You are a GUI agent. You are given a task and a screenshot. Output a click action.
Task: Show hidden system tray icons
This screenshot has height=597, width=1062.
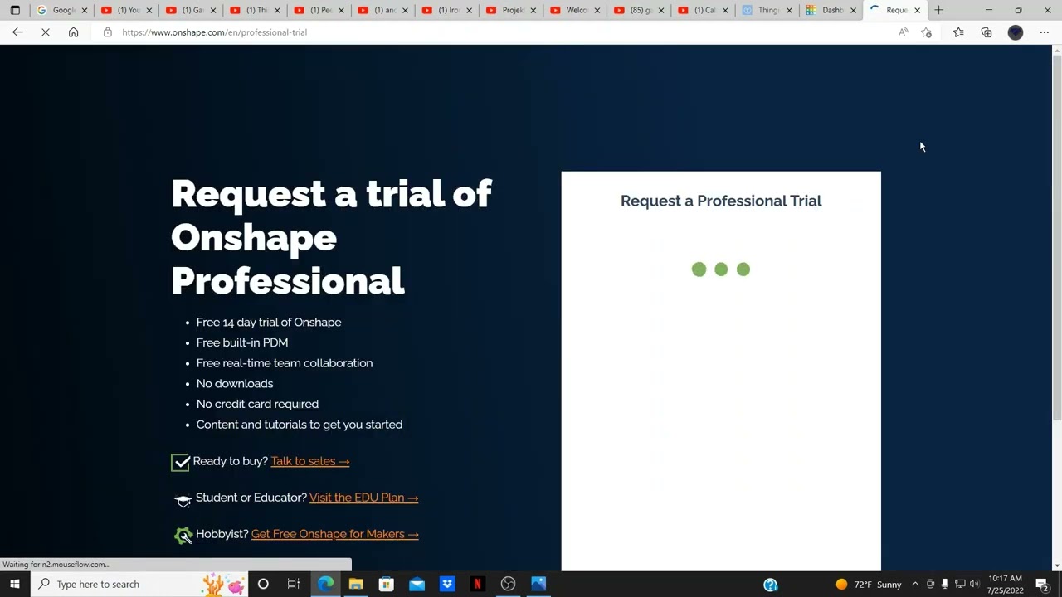click(915, 585)
